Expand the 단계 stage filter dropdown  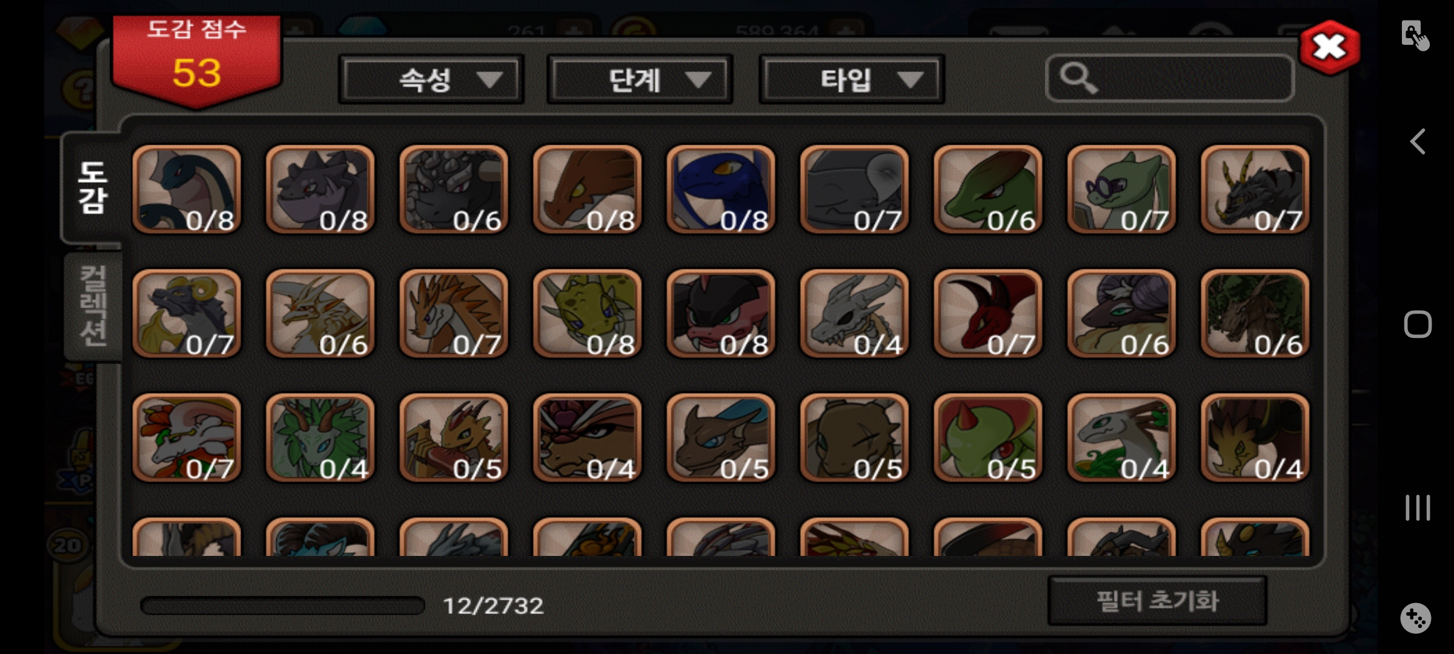640,79
